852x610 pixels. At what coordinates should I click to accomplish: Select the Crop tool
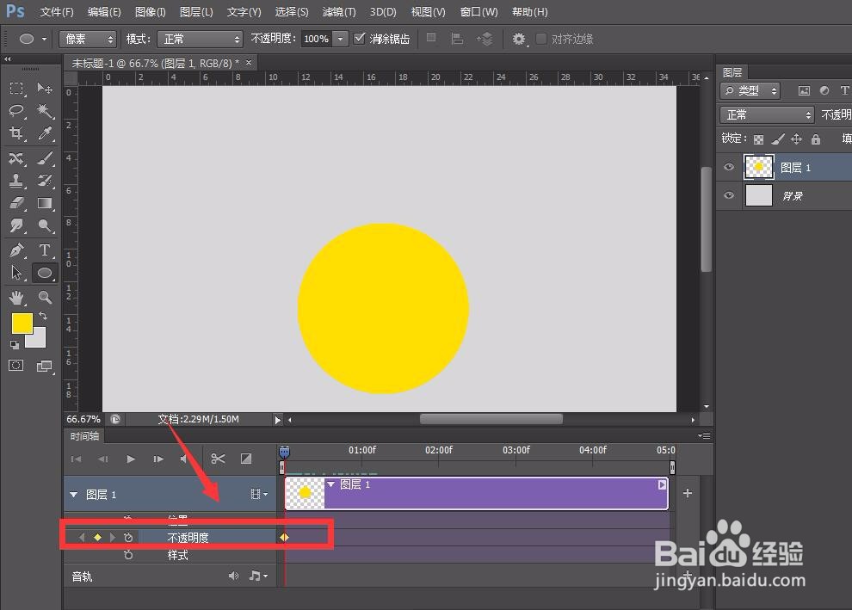point(17,133)
